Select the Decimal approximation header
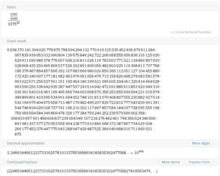The width and height of the screenshot is (220, 176). pos(26,143)
